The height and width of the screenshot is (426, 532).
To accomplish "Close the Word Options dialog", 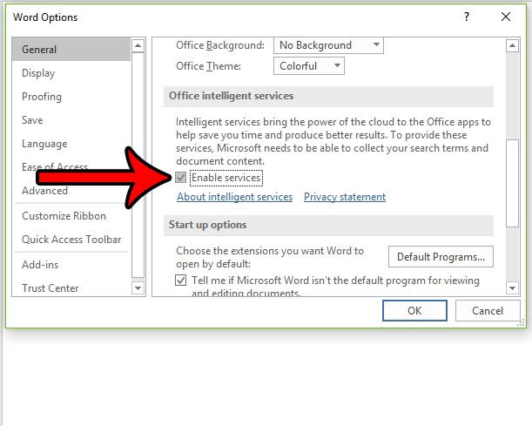I will [x=506, y=17].
